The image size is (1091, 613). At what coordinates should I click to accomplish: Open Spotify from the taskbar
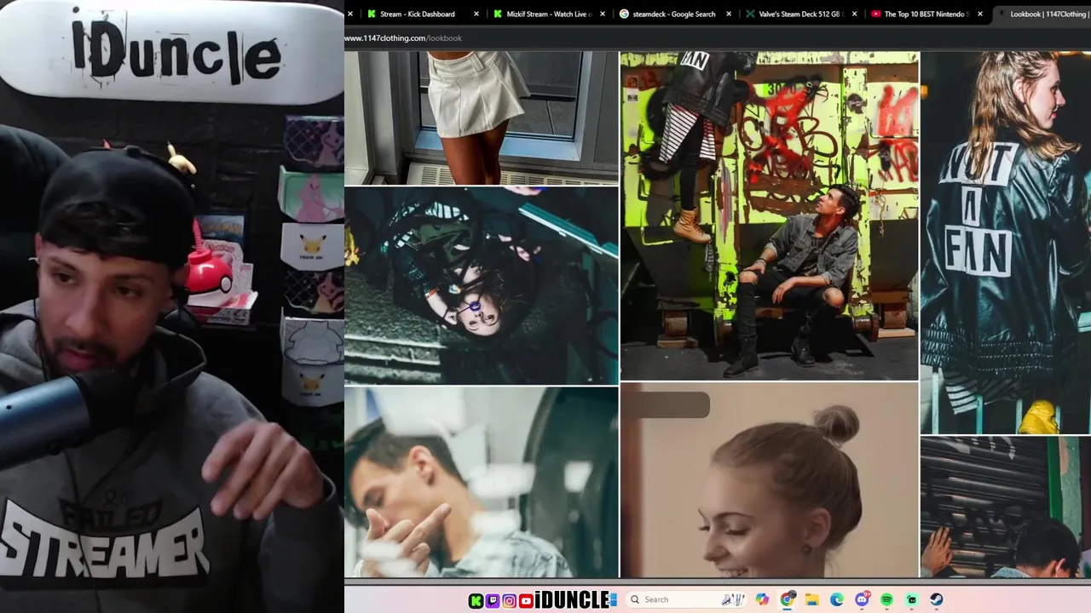(886, 599)
